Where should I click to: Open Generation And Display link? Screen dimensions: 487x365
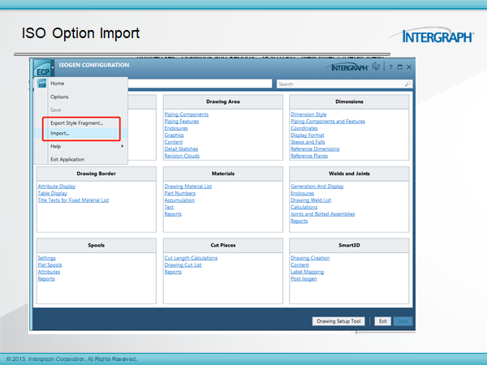(317, 187)
